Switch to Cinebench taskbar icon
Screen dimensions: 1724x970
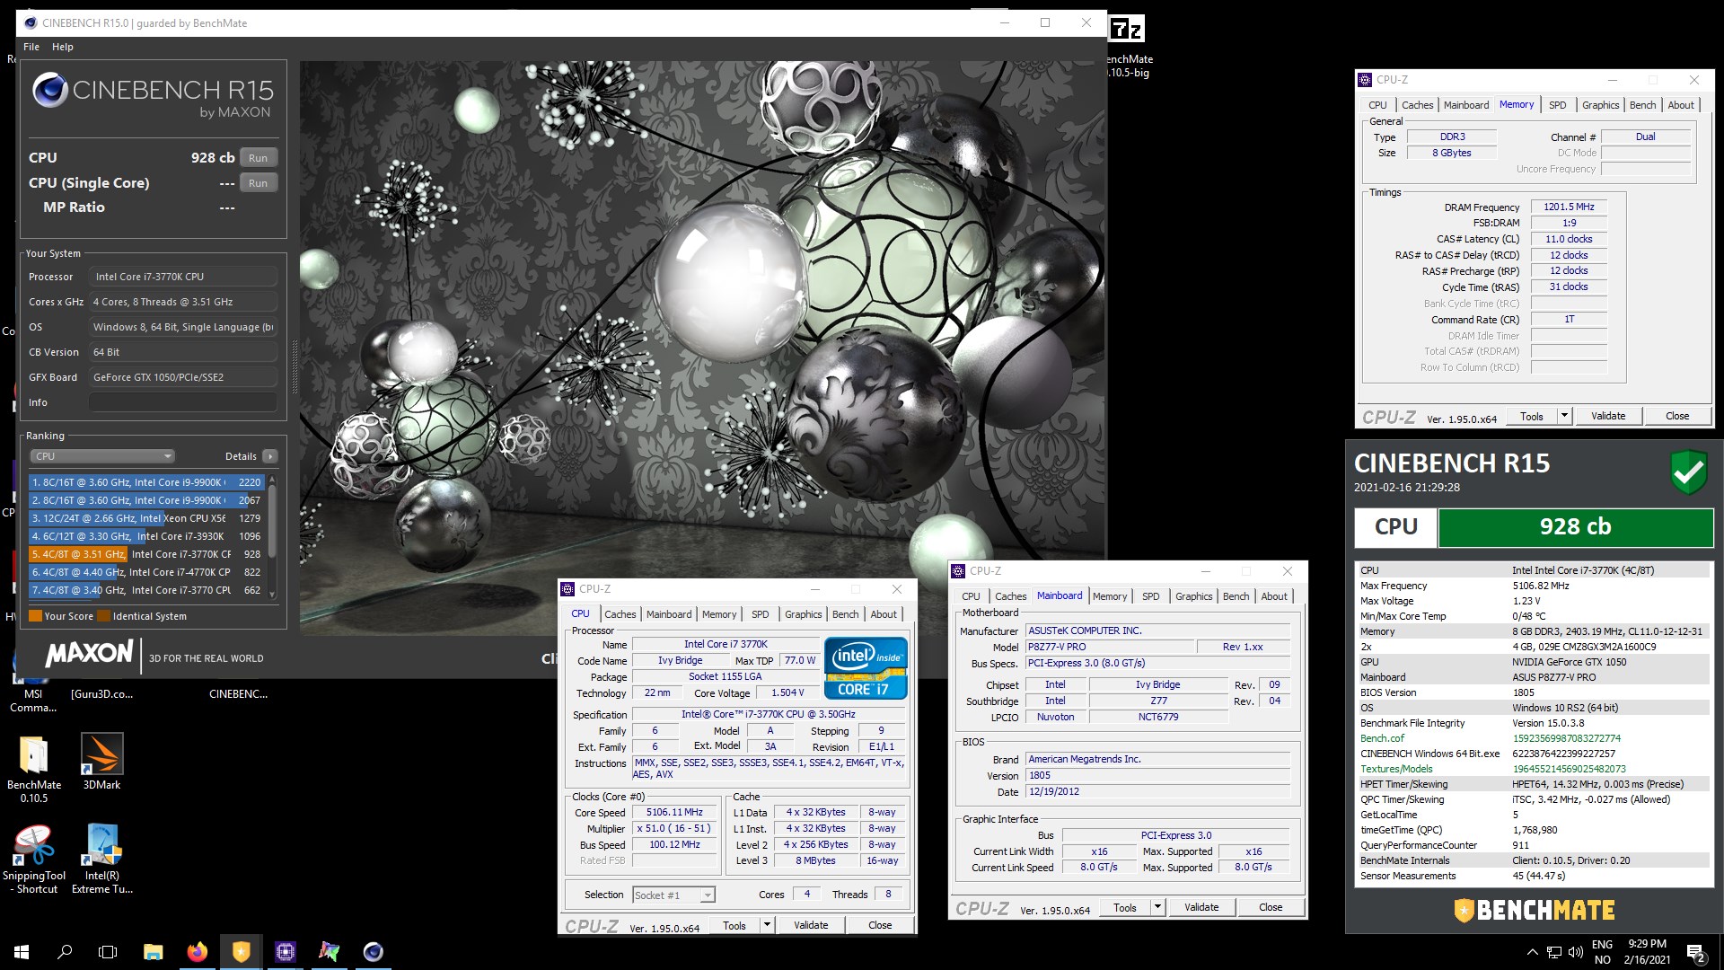click(374, 952)
